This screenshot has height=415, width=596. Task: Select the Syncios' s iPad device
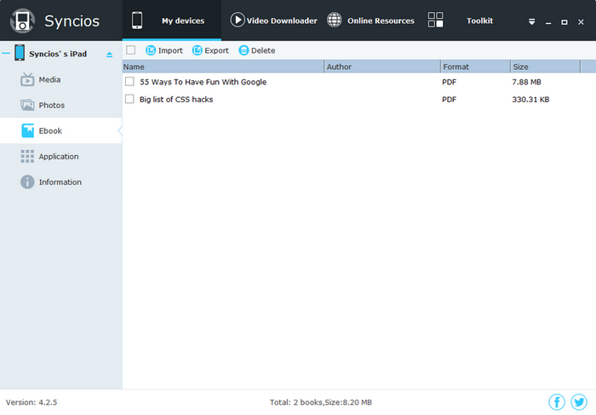(x=58, y=54)
